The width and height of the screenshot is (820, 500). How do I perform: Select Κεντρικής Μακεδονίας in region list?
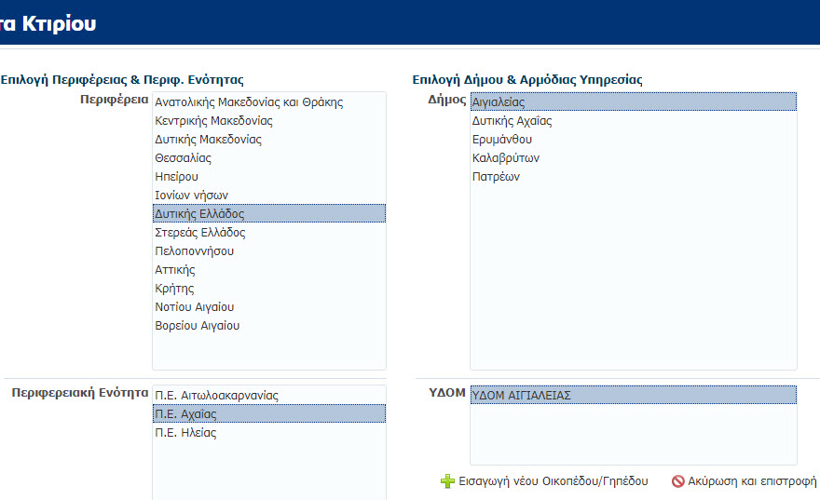[269, 121]
